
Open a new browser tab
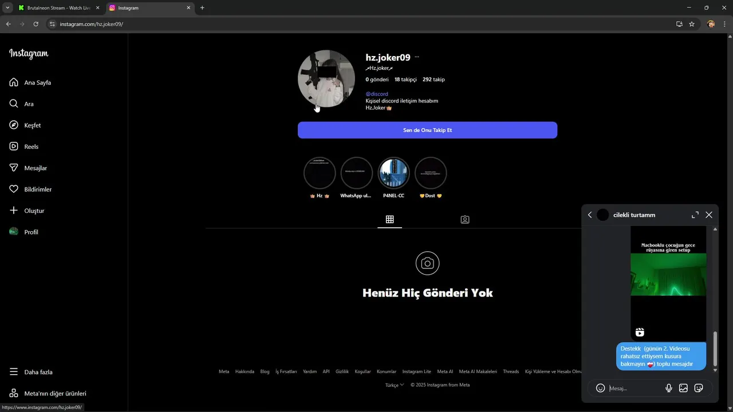coord(202,8)
